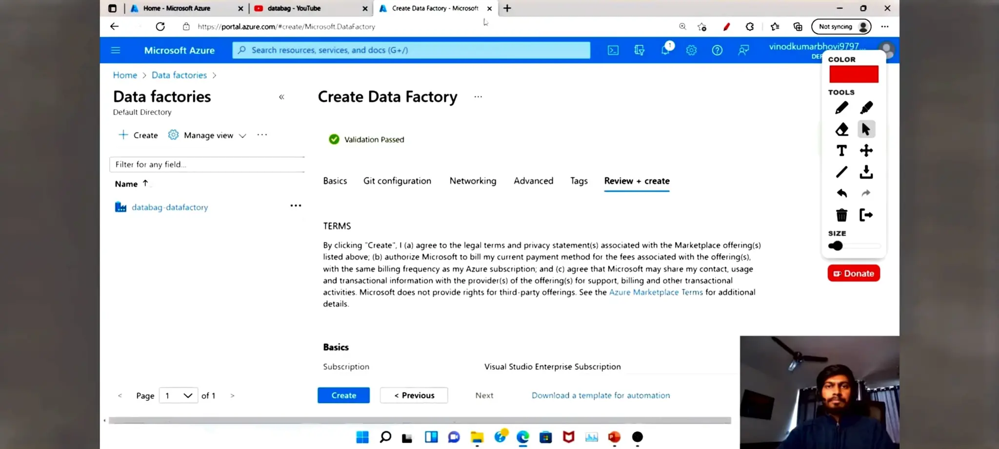
Task: Open Azure notifications bell
Action: point(665,50)
